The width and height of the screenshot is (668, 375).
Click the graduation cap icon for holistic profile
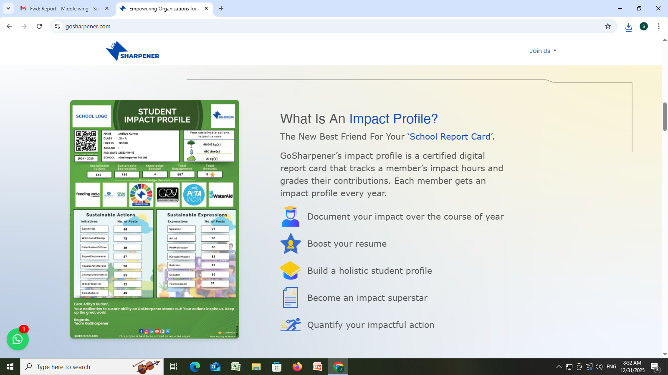[291, 270]
